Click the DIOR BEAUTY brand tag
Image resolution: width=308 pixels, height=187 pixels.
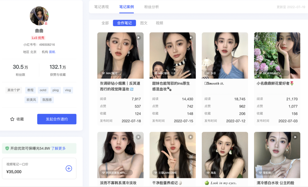[271, 73]
